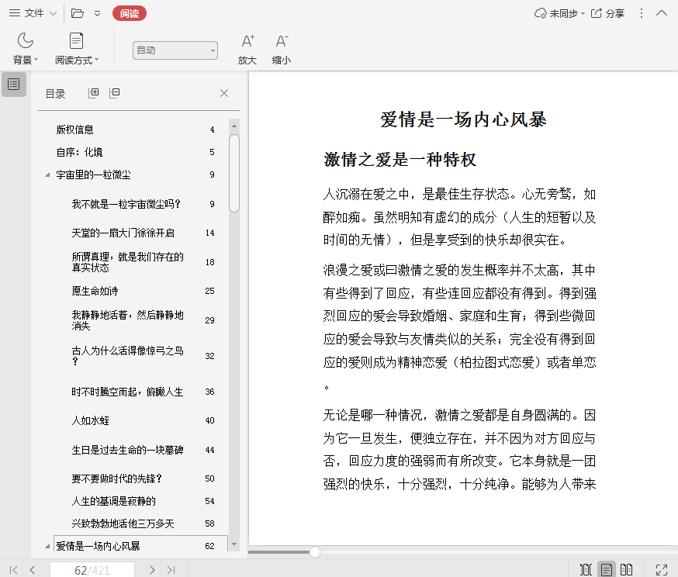Click page number 62 beside 爱情是一场内心风暴

pos(209,546)
